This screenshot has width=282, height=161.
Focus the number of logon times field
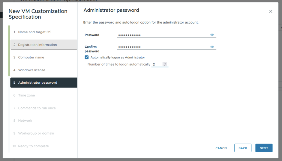point(157,64)
